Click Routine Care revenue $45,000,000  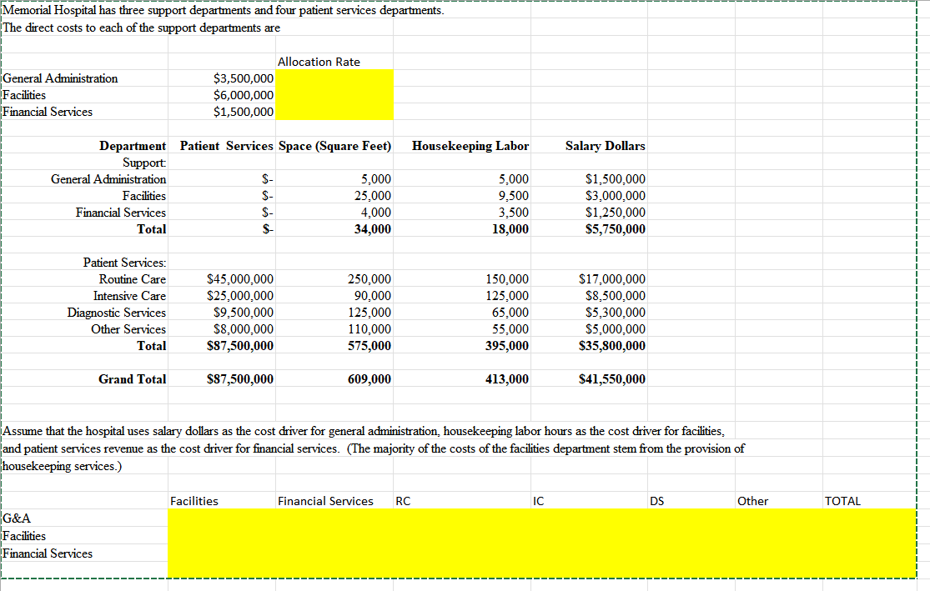(240, 278)
